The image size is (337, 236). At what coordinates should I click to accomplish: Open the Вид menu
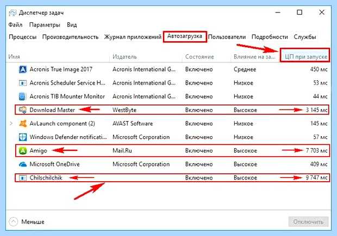[x=72, y=25]
